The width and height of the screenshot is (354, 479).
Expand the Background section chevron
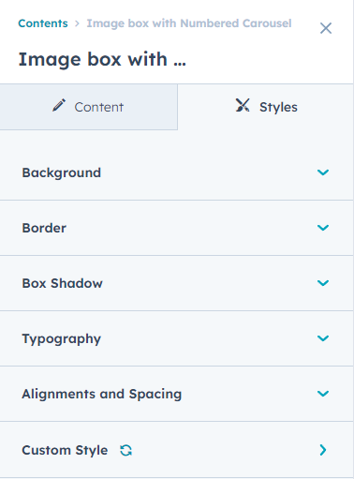(323, 172)
